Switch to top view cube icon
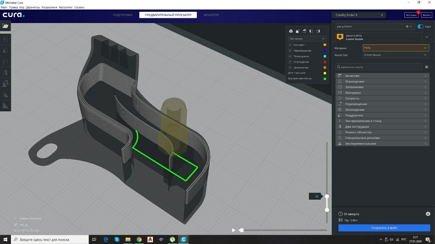 click(304, 31)
